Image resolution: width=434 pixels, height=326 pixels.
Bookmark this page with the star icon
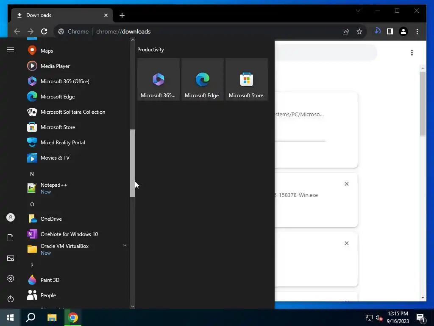[359, 31]
